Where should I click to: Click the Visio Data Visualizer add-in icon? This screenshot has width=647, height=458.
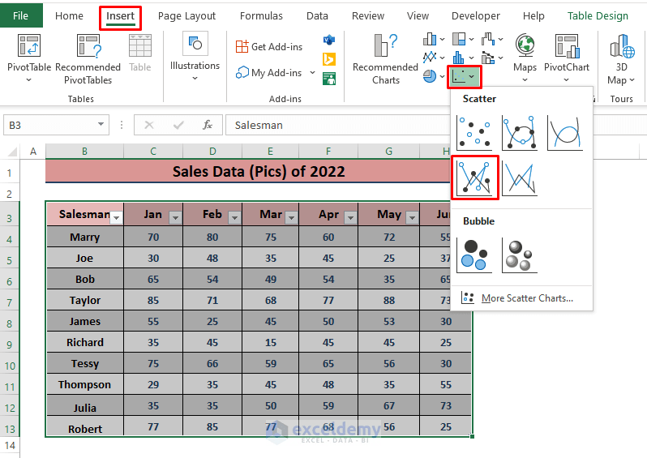(x=329, y=40)
